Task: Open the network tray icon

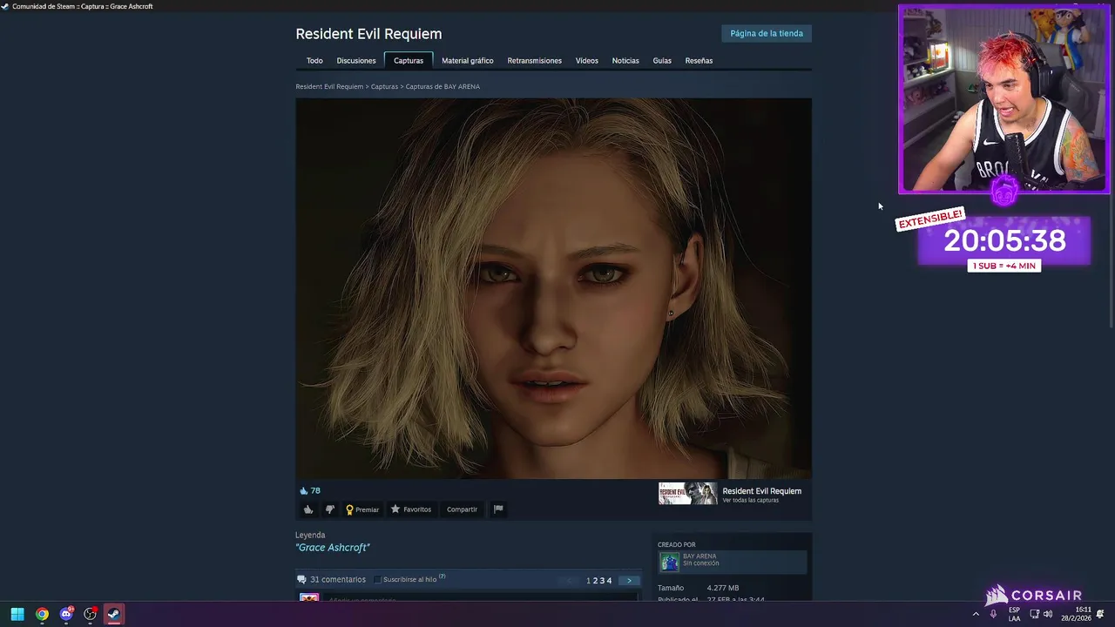Action: pos(1034,614)
